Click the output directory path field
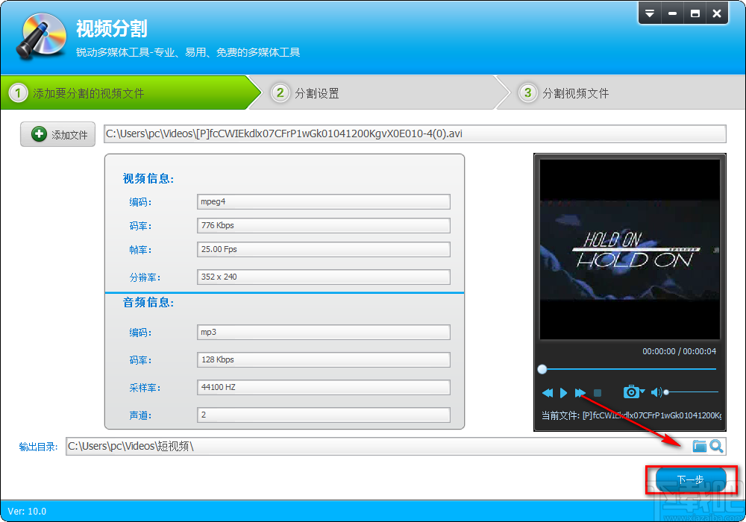This screenshot has width=746, height=522. pos(378,446)
